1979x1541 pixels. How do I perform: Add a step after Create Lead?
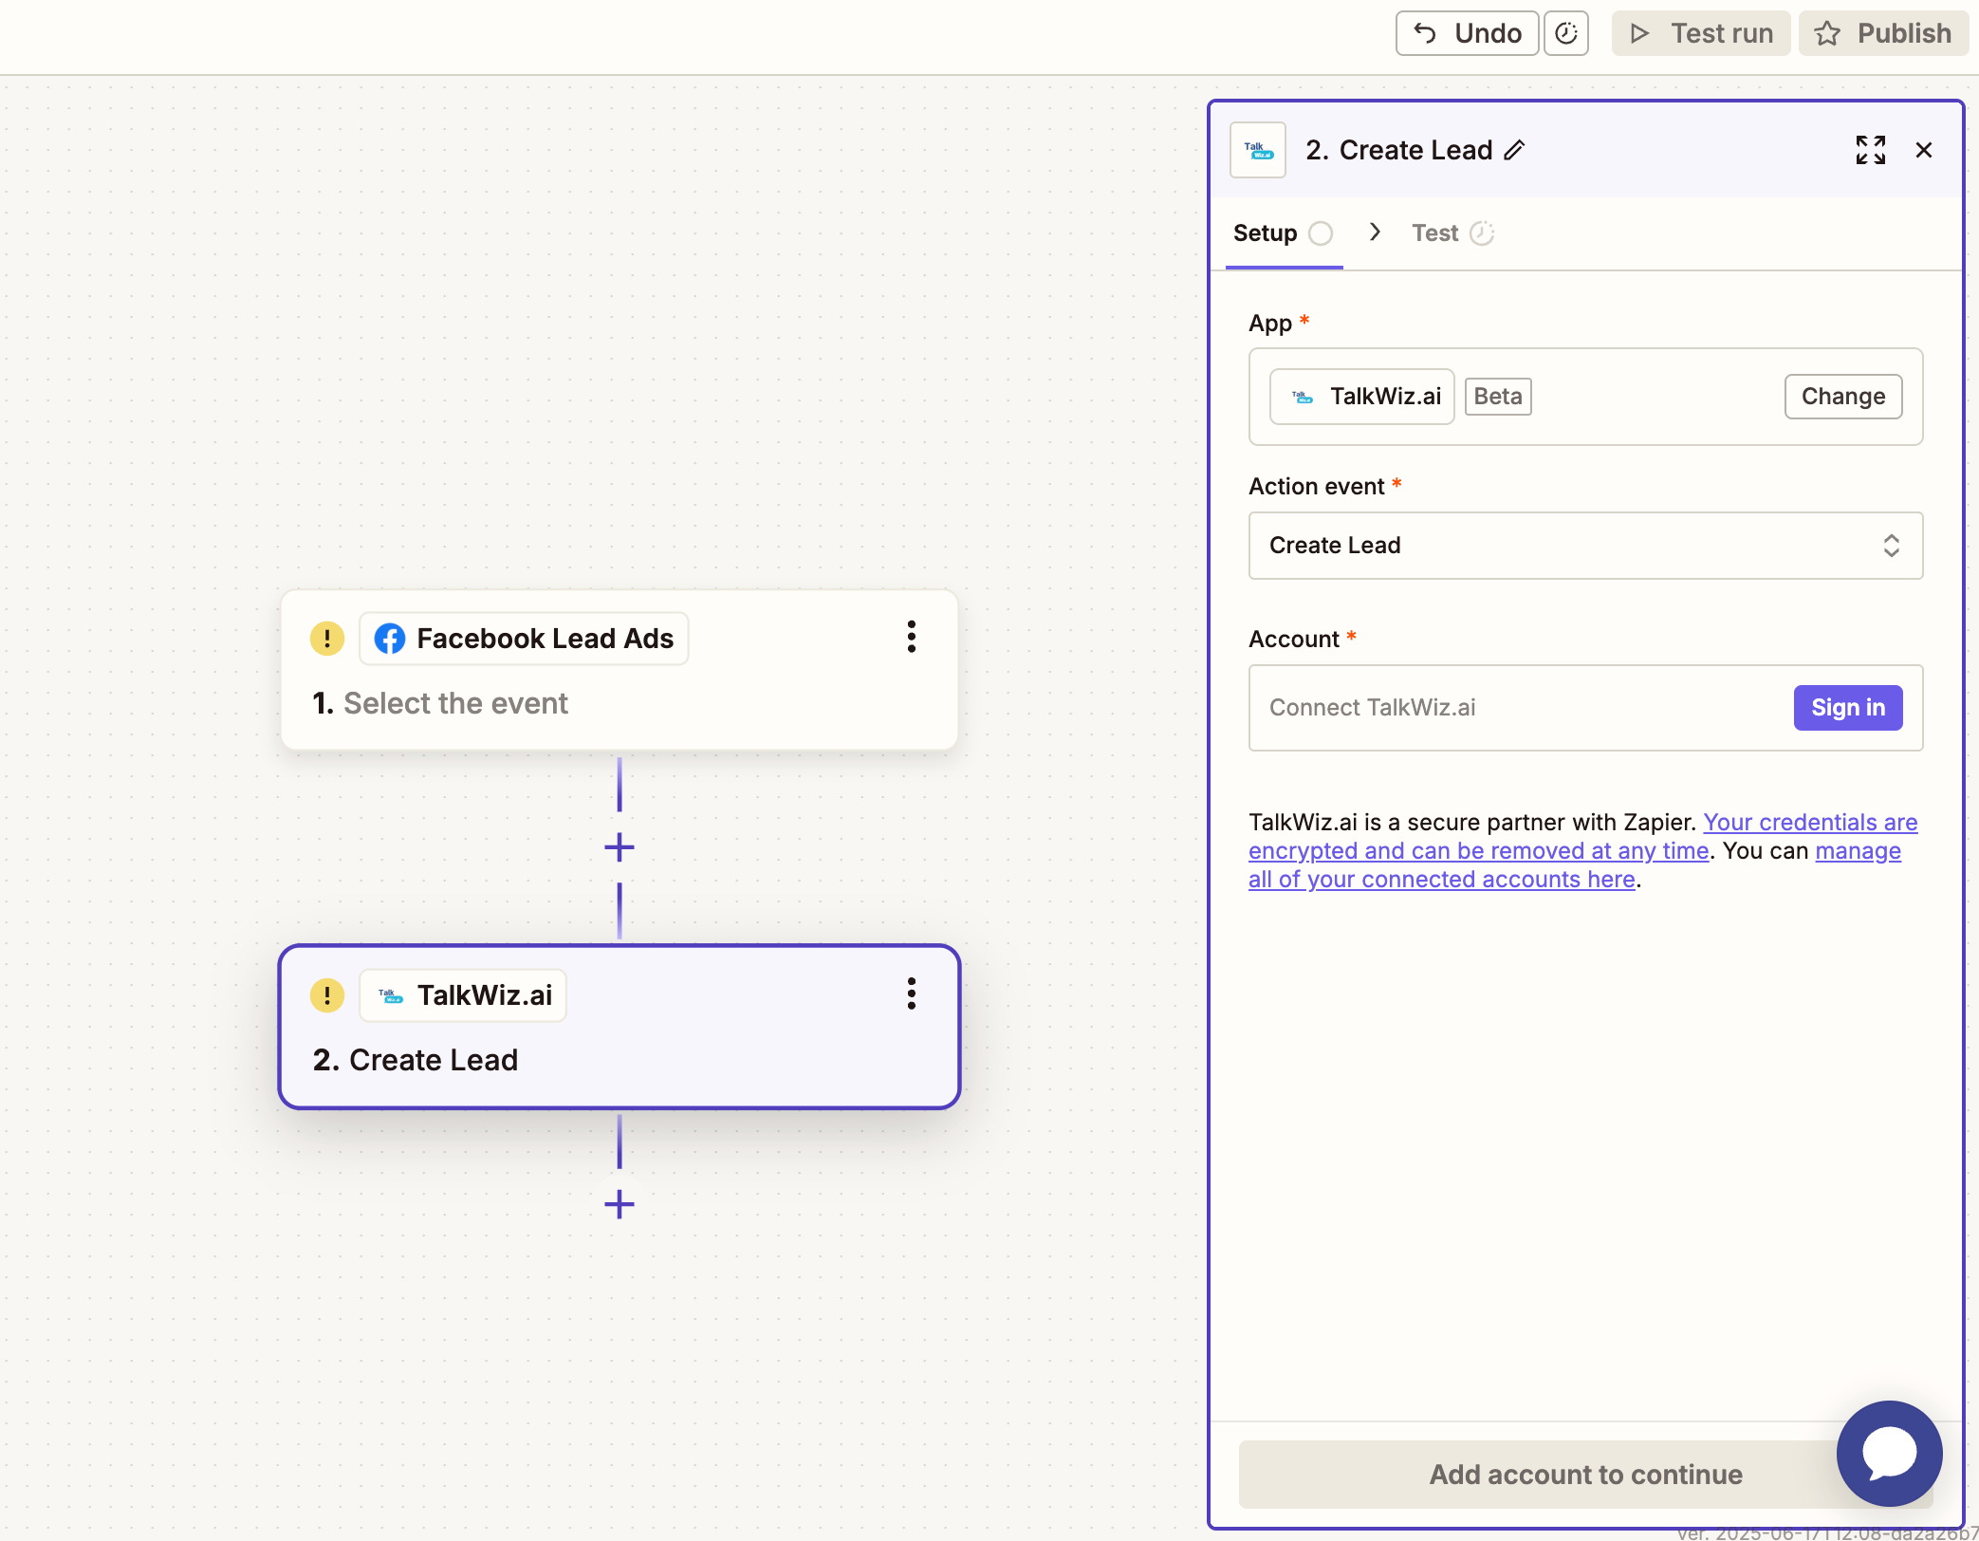(x=620, y=1205)
